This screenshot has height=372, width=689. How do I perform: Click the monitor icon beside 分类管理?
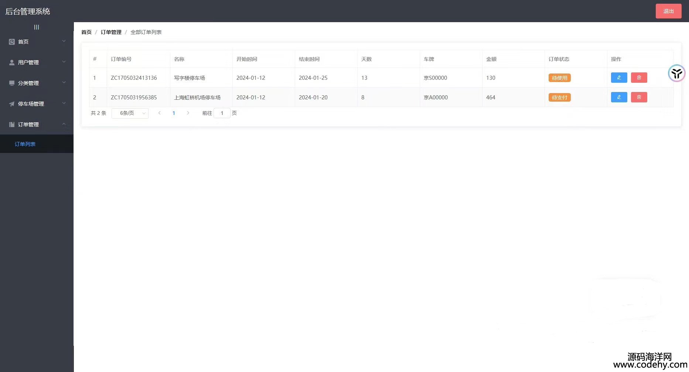[12, 83]
